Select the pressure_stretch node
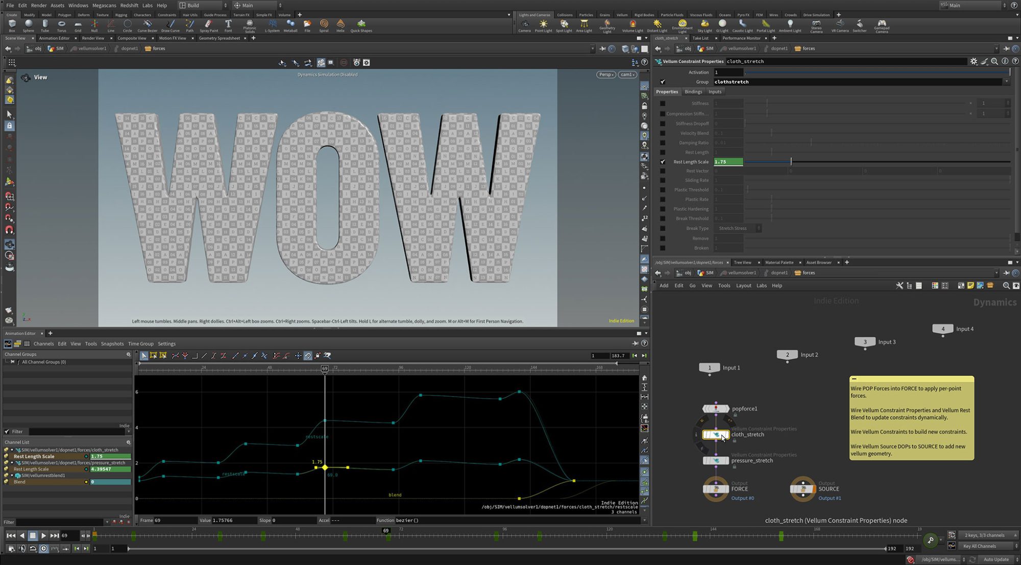Screen dimensions: 1021x565 pos(716,460)
